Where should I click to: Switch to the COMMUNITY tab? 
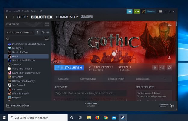[x=67, y=17]
